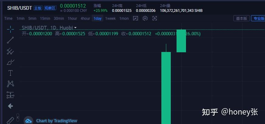Click the TradingView cloud logo
This screenshot has width=265, height=124.
[28, 121]
